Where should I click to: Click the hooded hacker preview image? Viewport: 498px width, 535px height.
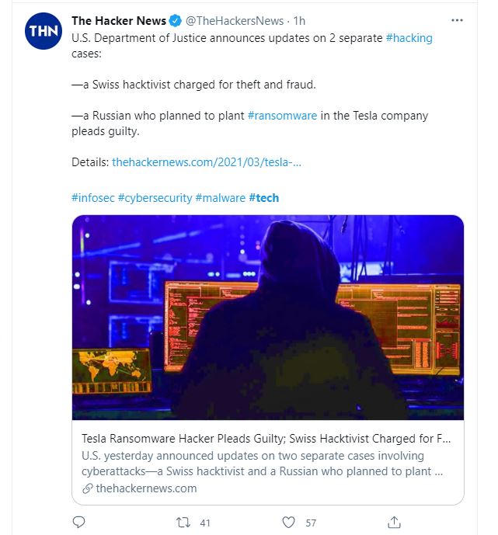(267, 317)
